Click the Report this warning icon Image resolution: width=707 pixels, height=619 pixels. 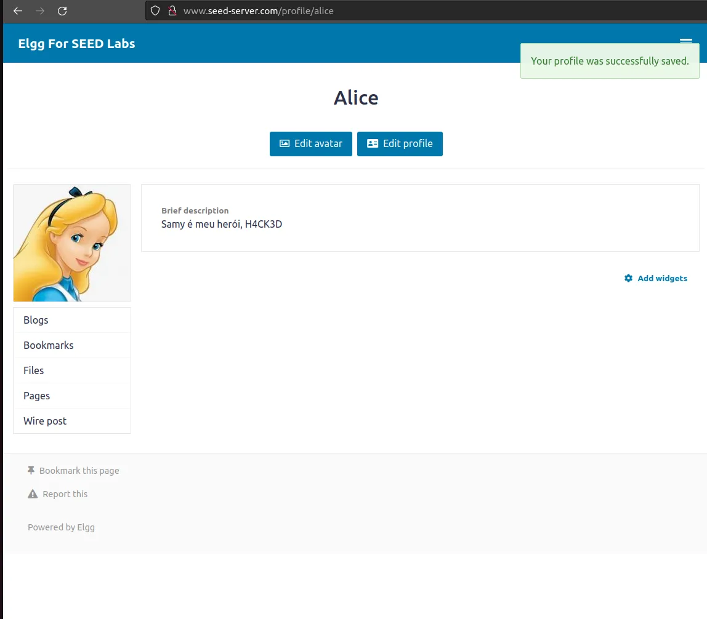pos(33,494)
